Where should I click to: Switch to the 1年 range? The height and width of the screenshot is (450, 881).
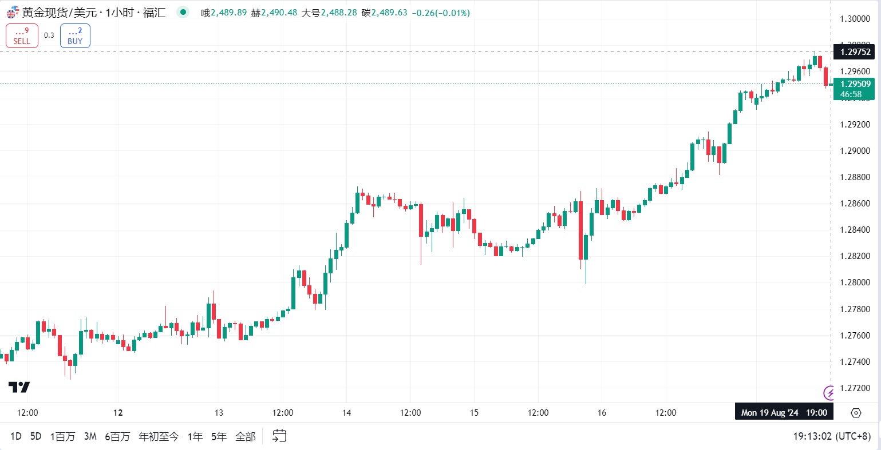[195, 436]
